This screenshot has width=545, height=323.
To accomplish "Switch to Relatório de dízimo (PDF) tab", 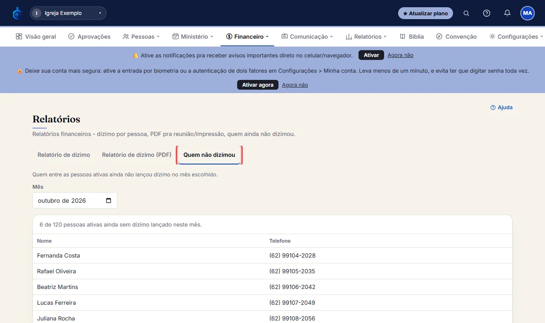I will click(137, 155).
